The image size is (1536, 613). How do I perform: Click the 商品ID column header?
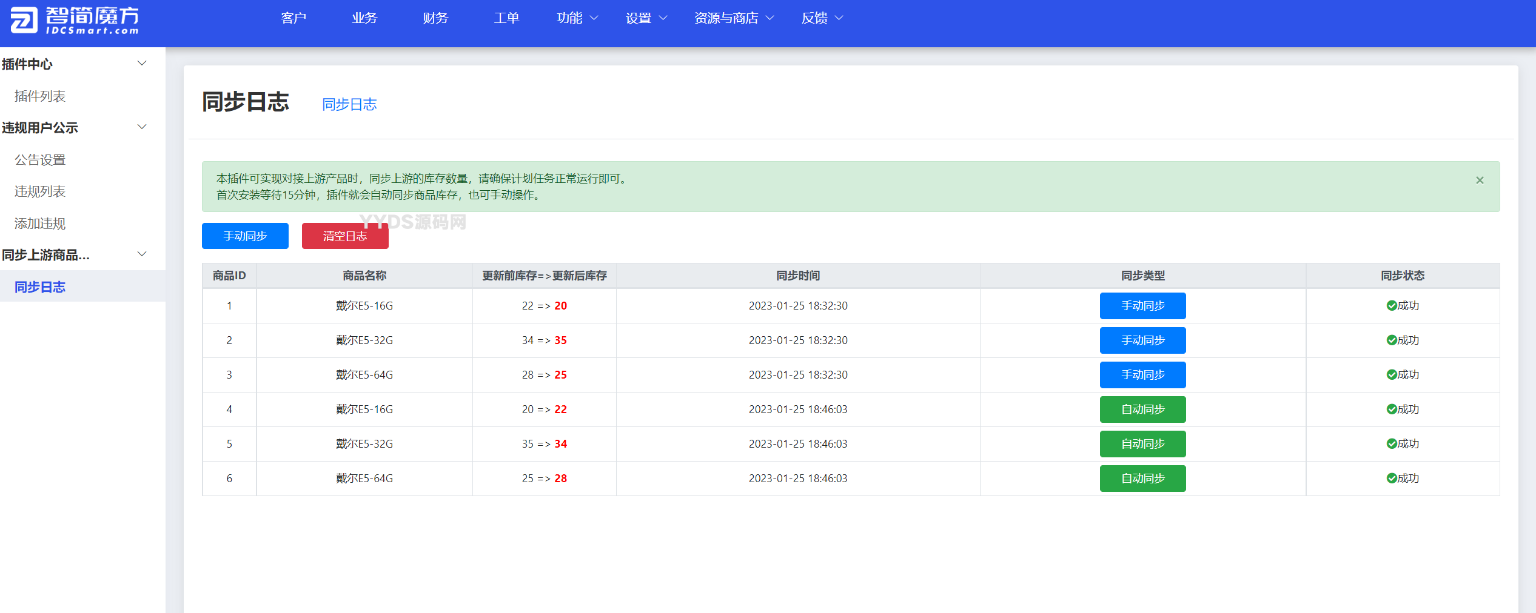pos(229,276)
